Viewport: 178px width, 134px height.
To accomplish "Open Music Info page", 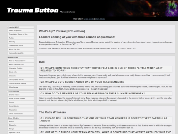I will [x=21, y=72].
